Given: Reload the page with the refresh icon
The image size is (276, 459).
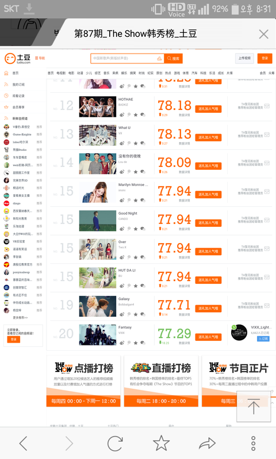Looking at the screenshot, I should [x=114, y=443].
